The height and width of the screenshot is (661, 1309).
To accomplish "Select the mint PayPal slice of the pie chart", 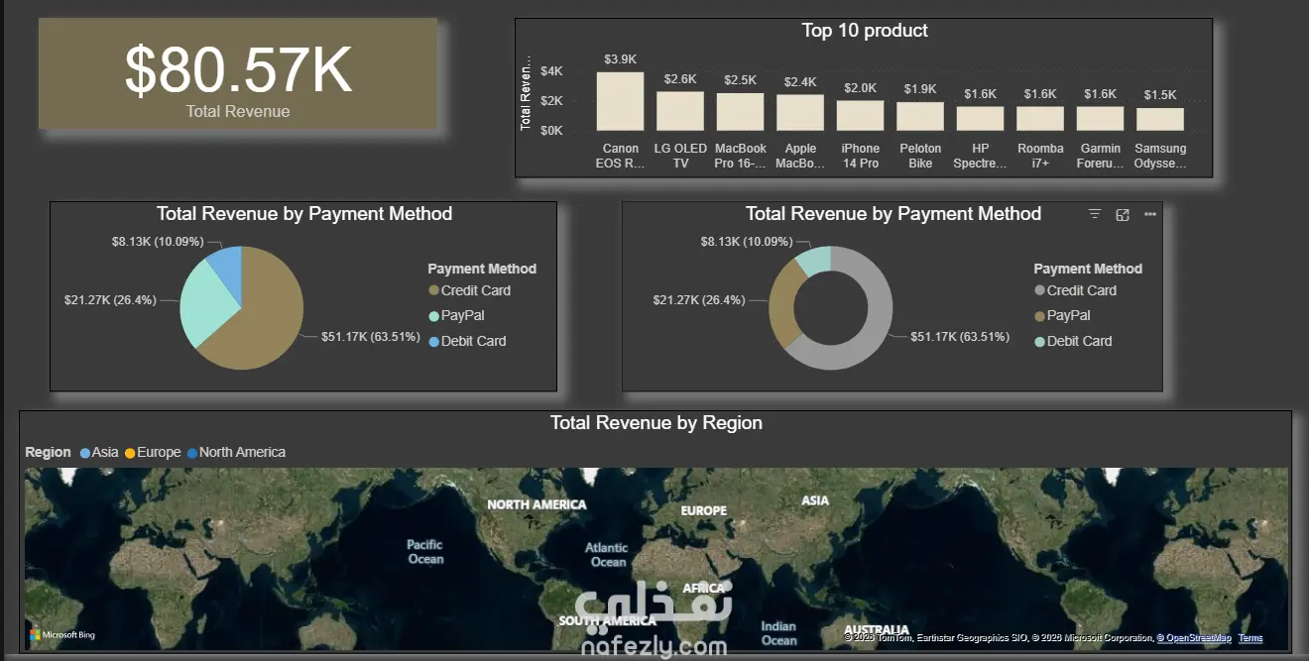I will click(205, 297).
